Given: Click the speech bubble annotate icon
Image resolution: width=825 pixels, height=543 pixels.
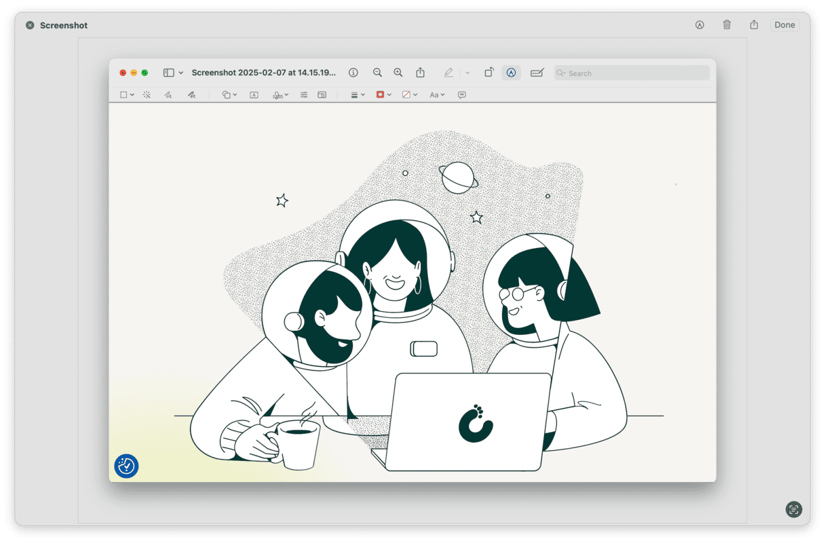Looking at the screenshot, I should point(462,95).
